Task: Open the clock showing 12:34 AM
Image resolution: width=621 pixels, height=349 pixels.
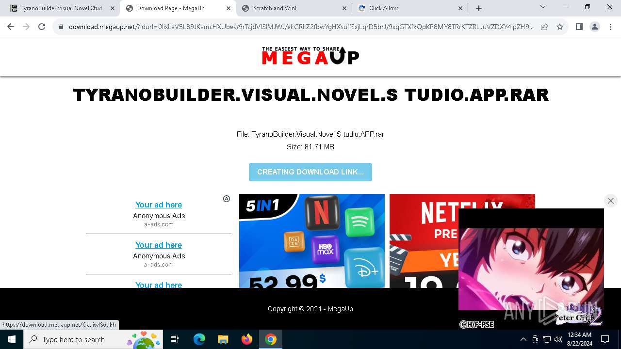Action: coord(580,339)
